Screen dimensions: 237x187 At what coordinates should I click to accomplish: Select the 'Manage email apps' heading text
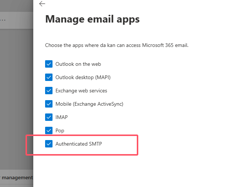tap(92, 19)
